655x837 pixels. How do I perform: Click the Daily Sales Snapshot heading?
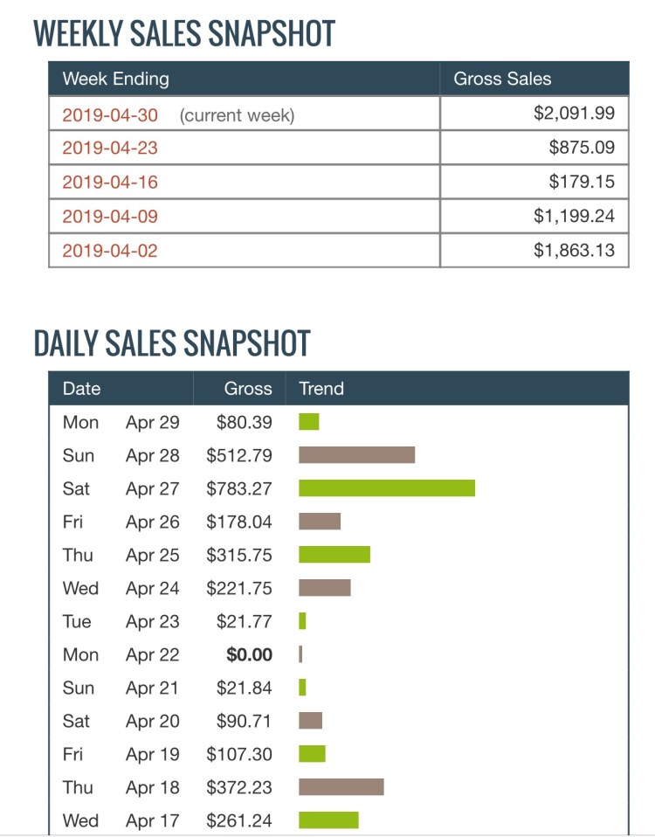pyautogui.click(x=172, y=343)
